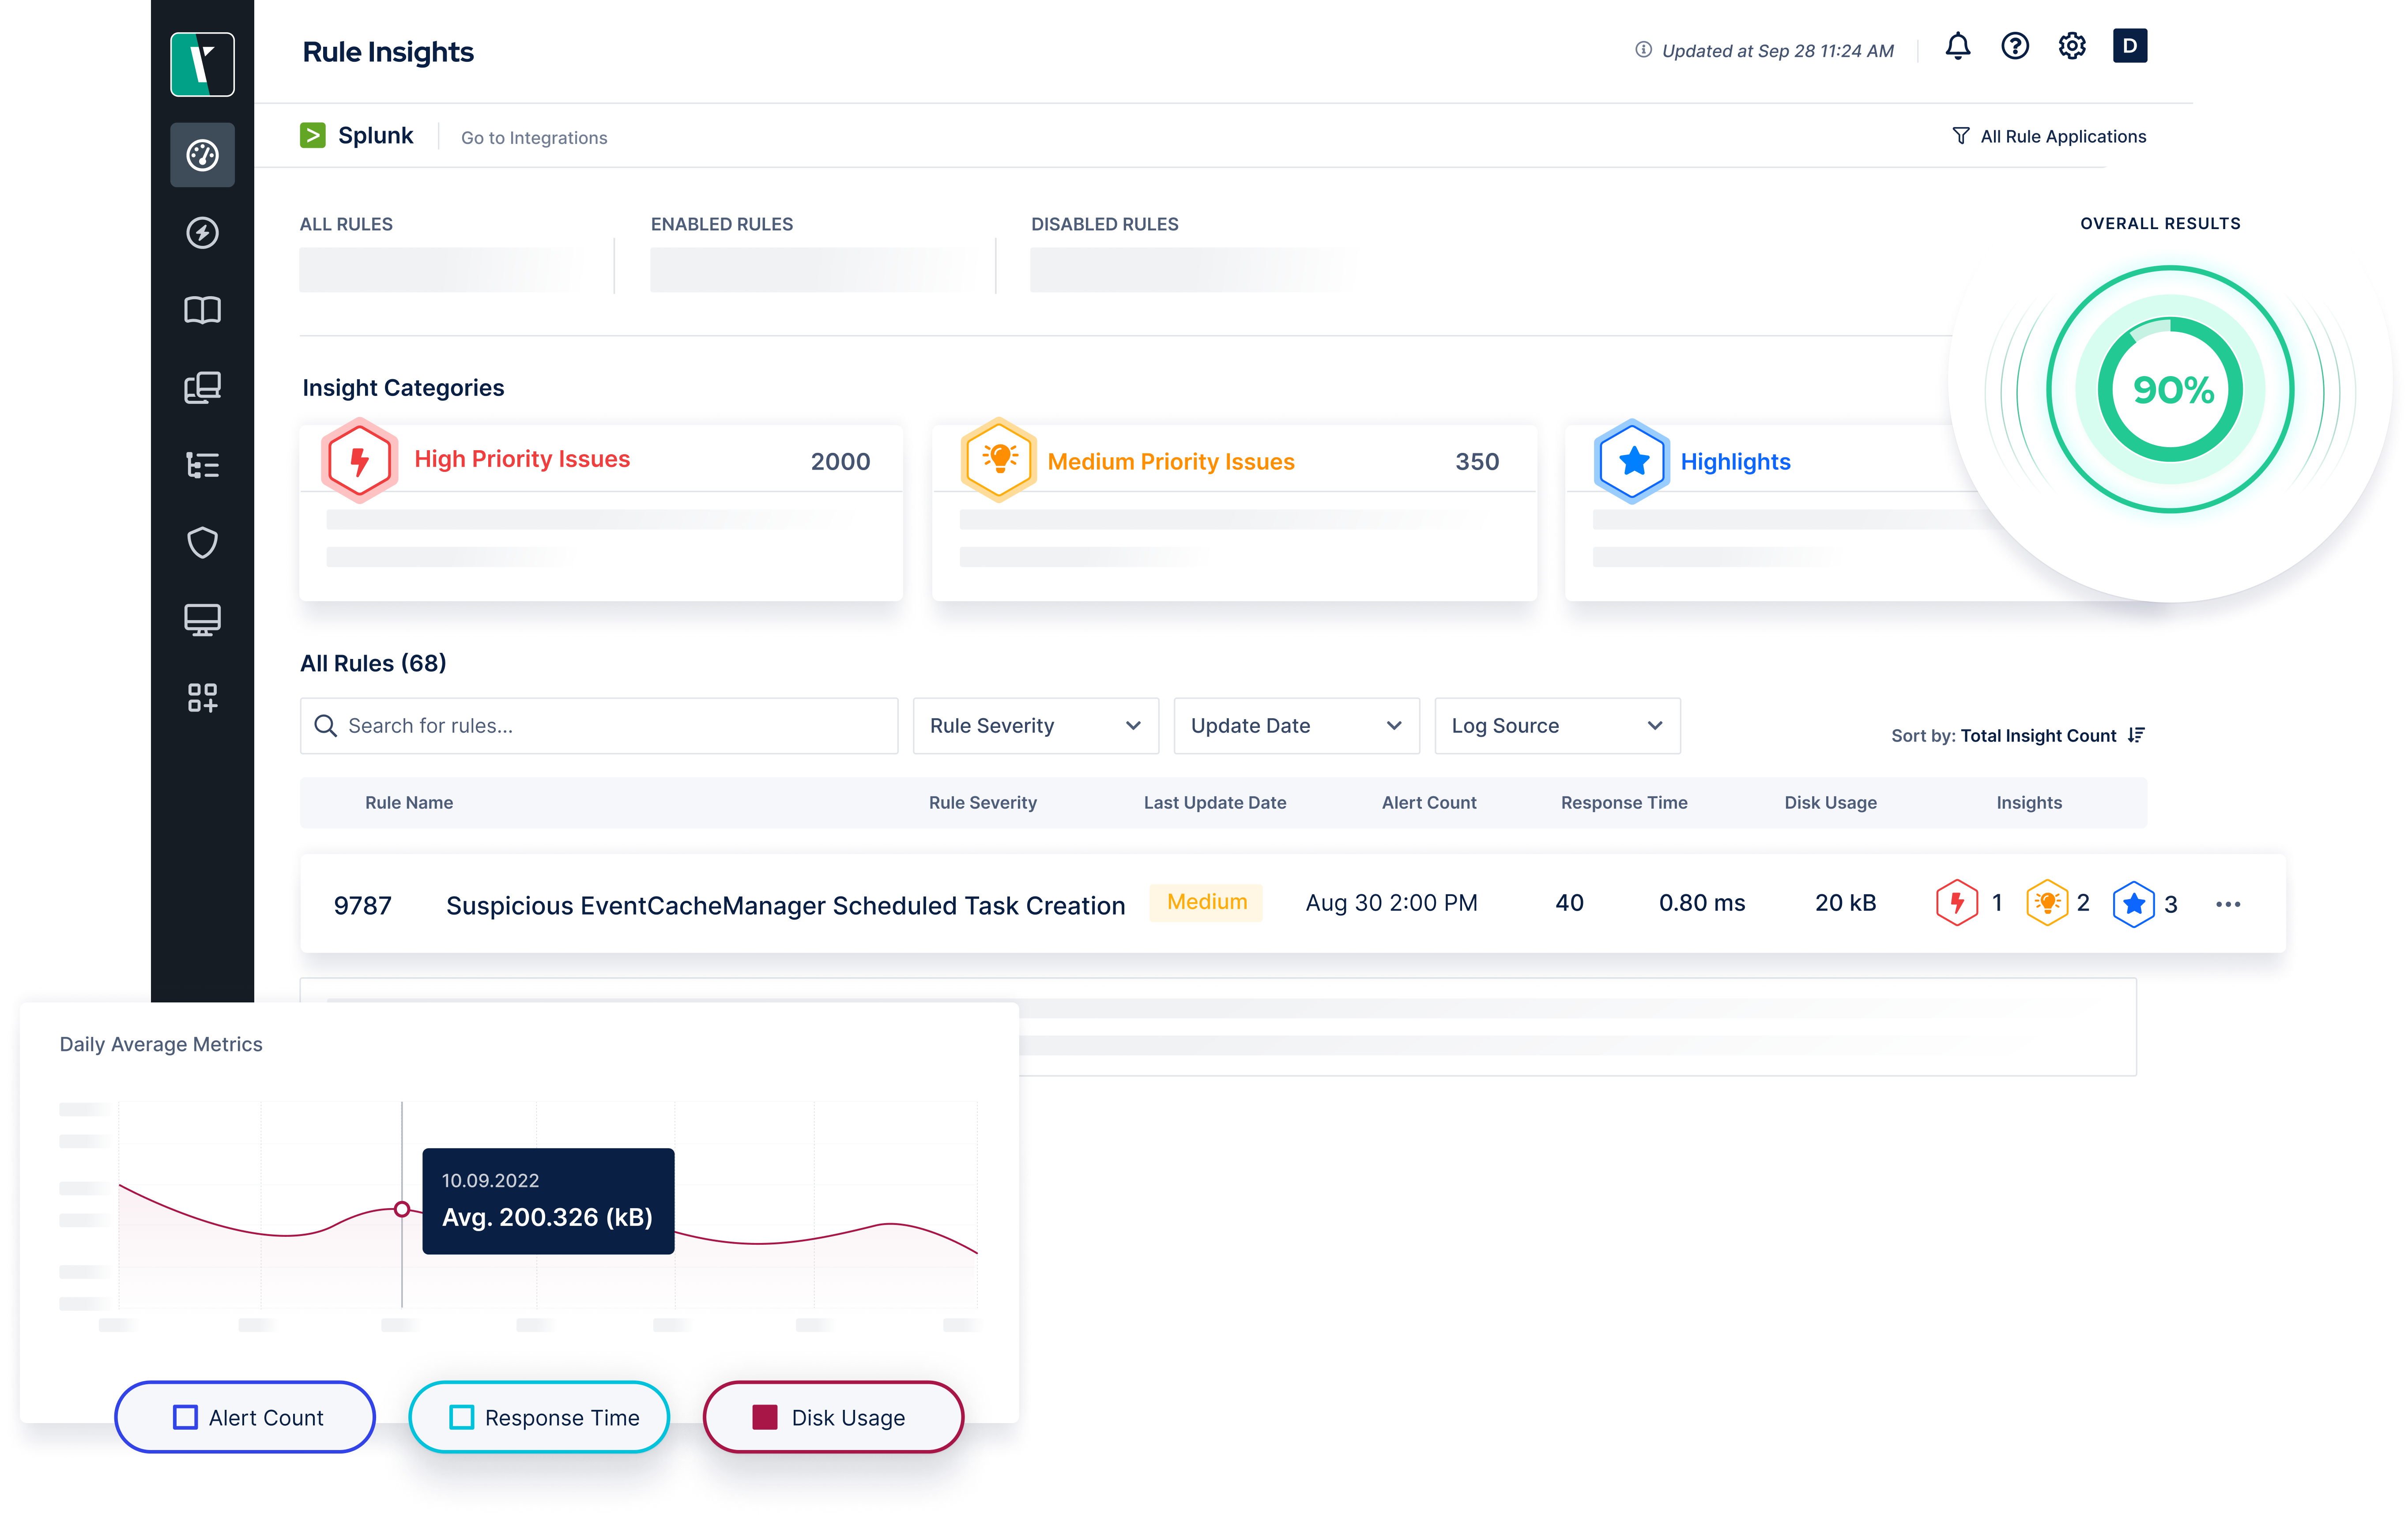Viewport: 2408px width, 1518px height.
Task: Expand the Rule Severity dropdown
Action: click(x=1035, y=726)
